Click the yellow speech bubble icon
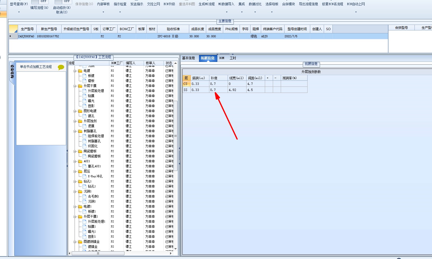 click(61, 67)
